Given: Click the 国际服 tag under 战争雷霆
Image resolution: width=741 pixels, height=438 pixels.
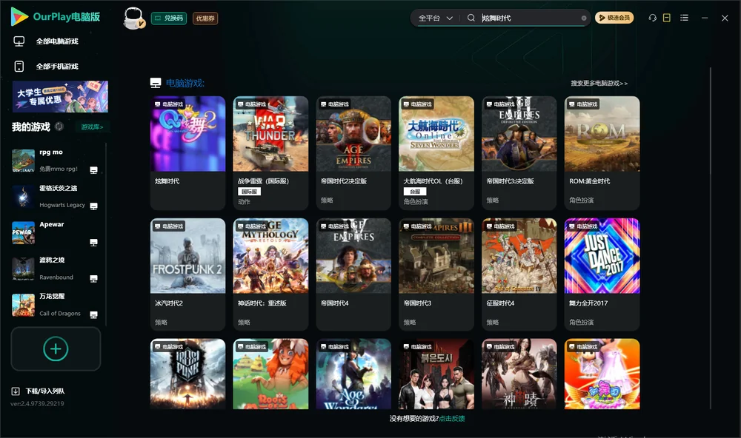Looking at the screenshot, I should [249, 192].
